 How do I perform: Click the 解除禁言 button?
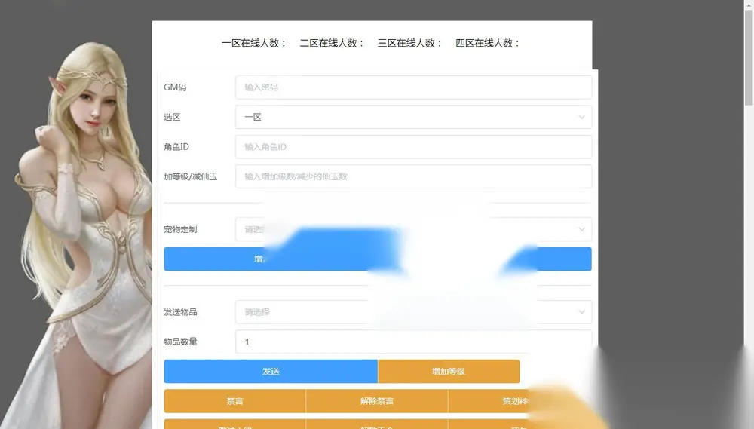(x=377, y=401)
